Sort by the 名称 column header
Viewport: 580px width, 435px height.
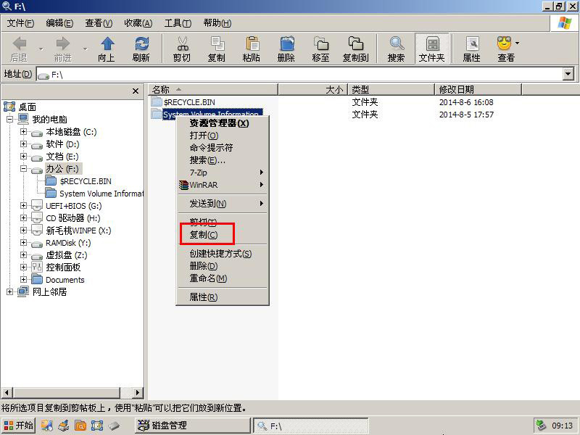click(213, 89)
